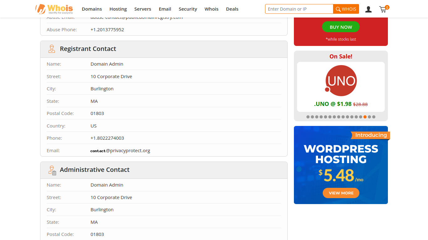
Task: Click the Registrant Contact person icon
Action: [52, 49]
